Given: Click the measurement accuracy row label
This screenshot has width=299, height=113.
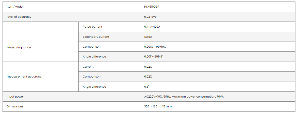Looking at the screenshot, I should [x=24, y=77].
